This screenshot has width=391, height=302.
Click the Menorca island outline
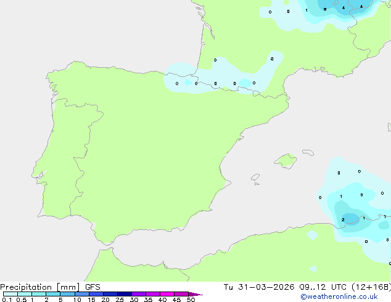tap(308, 152)
